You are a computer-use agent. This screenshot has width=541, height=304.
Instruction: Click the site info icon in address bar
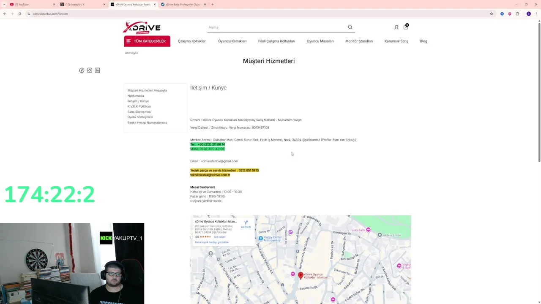click(29, 14)
